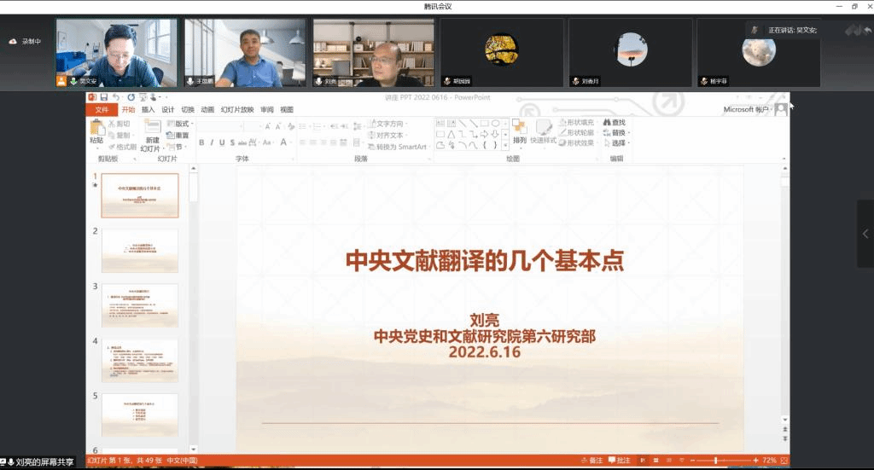Toggle Underline formatting button

click(222, 142)
